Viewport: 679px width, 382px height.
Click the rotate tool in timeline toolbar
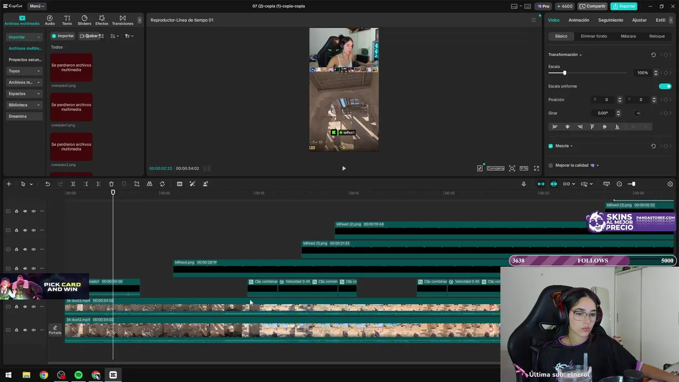pos(162,184)
